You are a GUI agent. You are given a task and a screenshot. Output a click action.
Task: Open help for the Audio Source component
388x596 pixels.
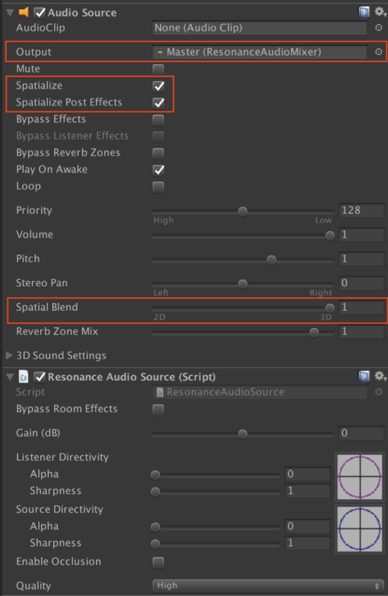(x=364, y=12)
